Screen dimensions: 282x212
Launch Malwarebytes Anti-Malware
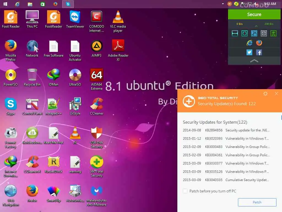[97, 196]
